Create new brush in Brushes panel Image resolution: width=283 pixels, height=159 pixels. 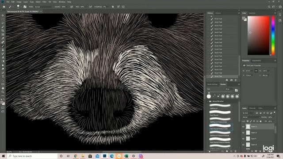click(231, 151)
